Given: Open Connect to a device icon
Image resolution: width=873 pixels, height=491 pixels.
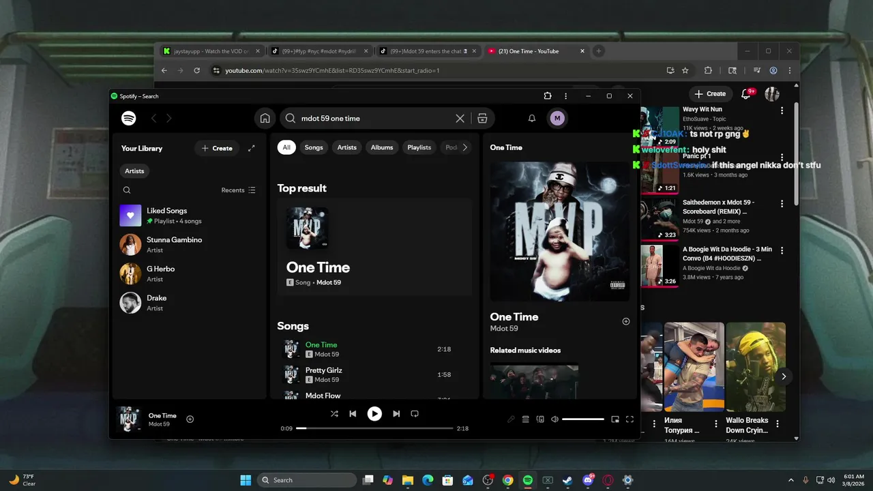Looking at the screenshot, I should (x=540, y=419).
